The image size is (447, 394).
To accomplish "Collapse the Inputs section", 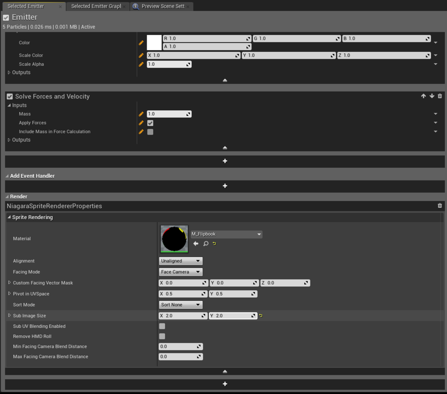I will [9, 105].
